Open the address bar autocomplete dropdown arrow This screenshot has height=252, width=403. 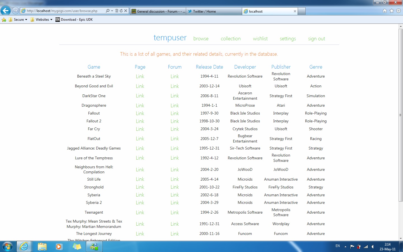tap(112, 11)
